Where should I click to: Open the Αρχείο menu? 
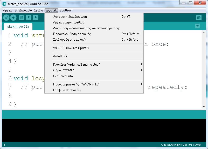tap(8, 10)
